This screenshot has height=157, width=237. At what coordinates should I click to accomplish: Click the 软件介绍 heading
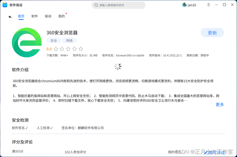(20, 70)
